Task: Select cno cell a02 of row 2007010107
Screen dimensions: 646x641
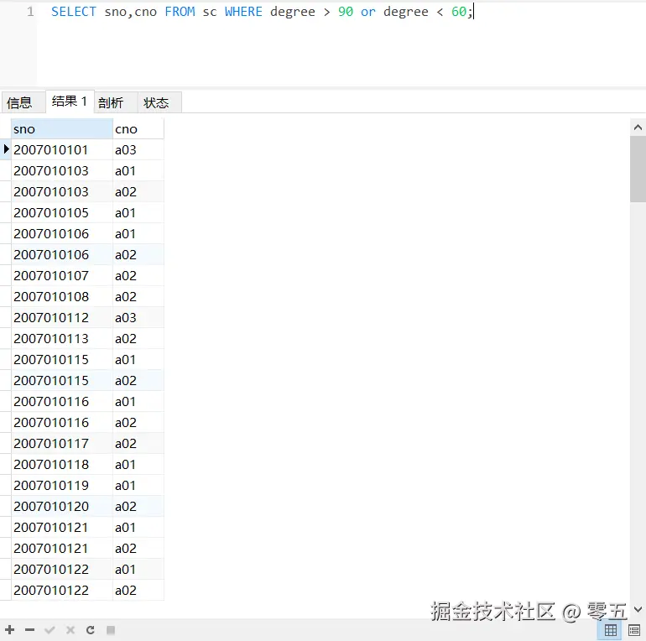Action: (x=138, y=275)
